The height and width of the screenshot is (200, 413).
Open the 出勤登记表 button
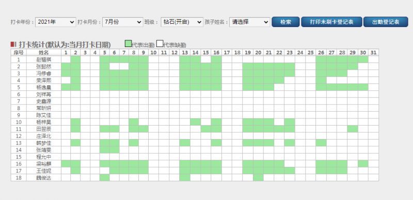pyautogui.click(x=386, y=22)
